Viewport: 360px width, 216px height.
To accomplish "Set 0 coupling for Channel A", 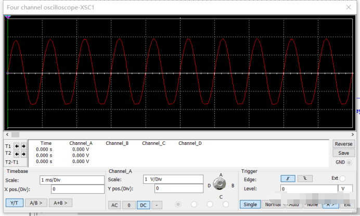I will 129,205.
